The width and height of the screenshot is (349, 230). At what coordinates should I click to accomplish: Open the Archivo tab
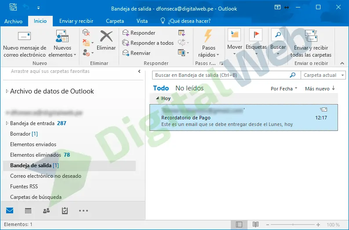click(13, 21)
